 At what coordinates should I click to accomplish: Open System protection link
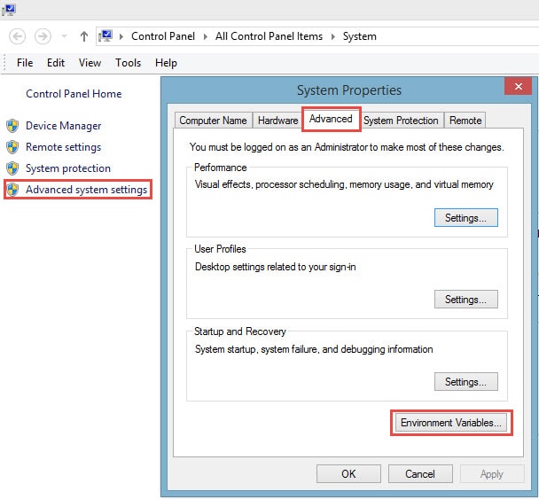click(68, 168)
